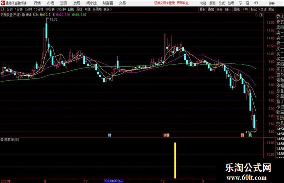This screenshot has height=183, width=284.
Task: Open the mobile phone icon in top bar
Action: coord(248,3)
